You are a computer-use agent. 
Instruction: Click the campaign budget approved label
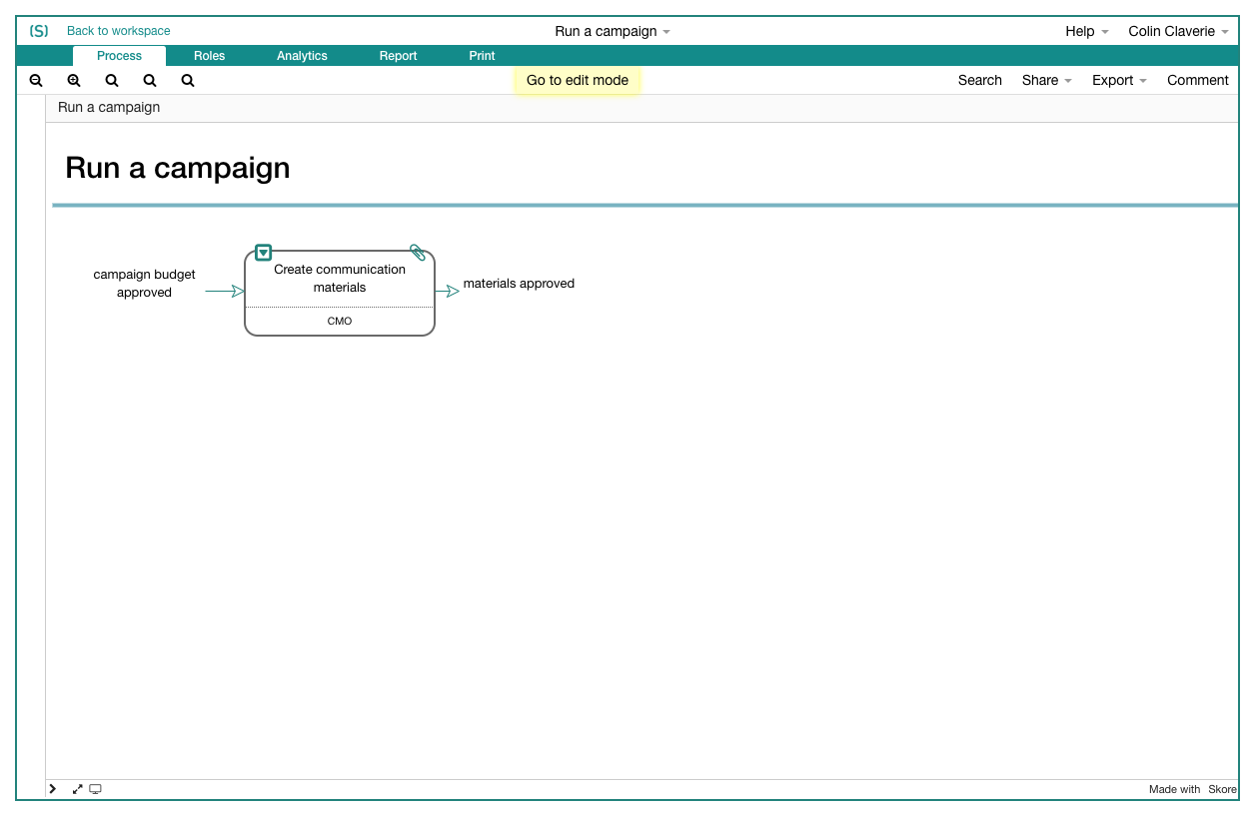pos(145,284)
